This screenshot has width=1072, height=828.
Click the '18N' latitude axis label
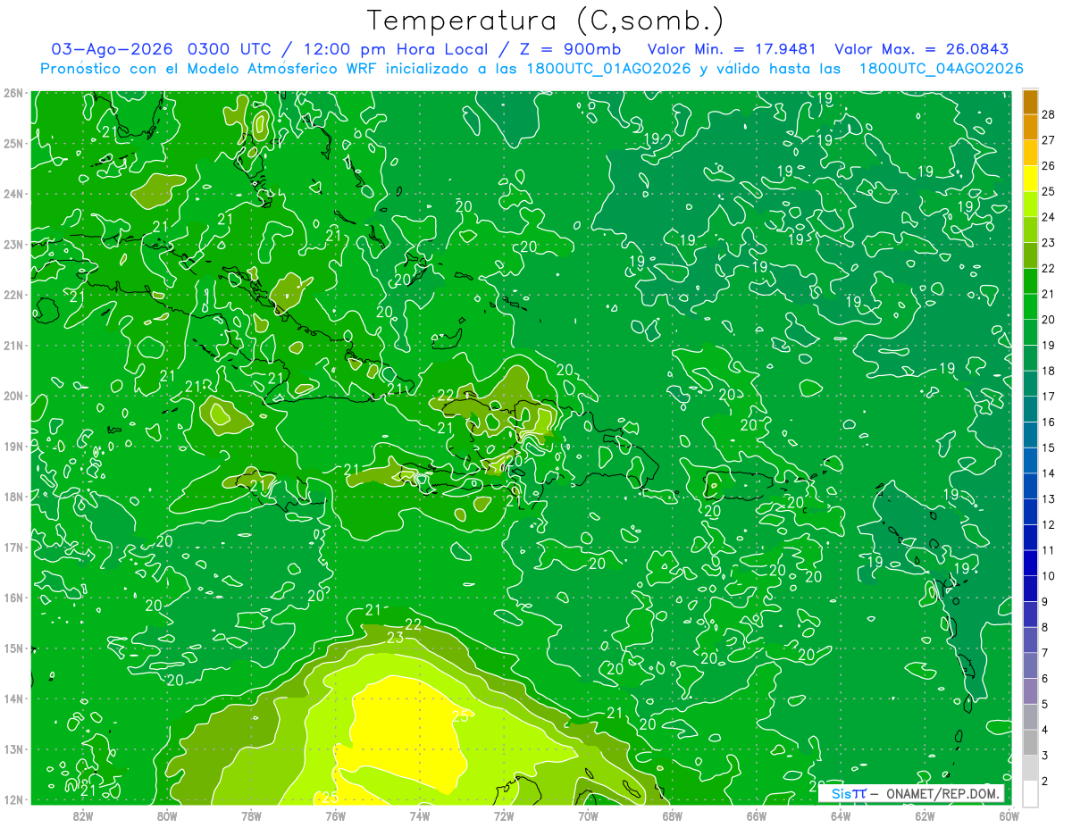[13, 497]
